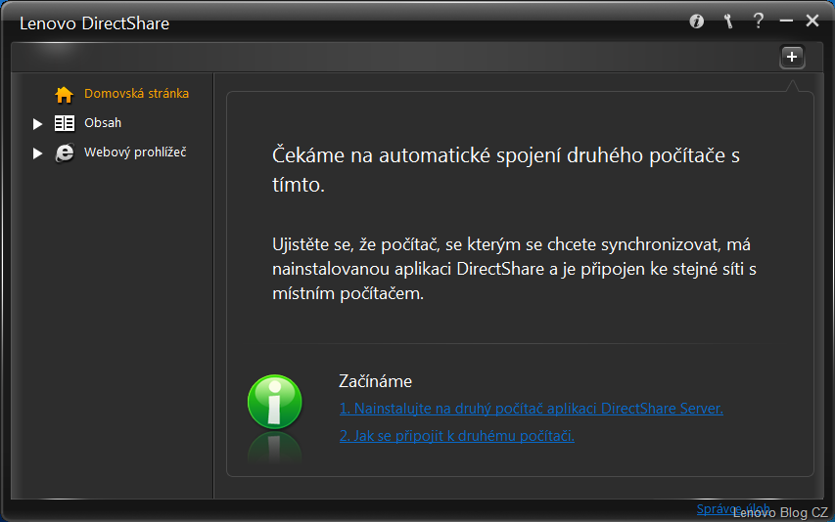This screenshot has width=835, height=522.
Task: Close the Lenovo DirectShare window
Action: click(x=812, y=22)
